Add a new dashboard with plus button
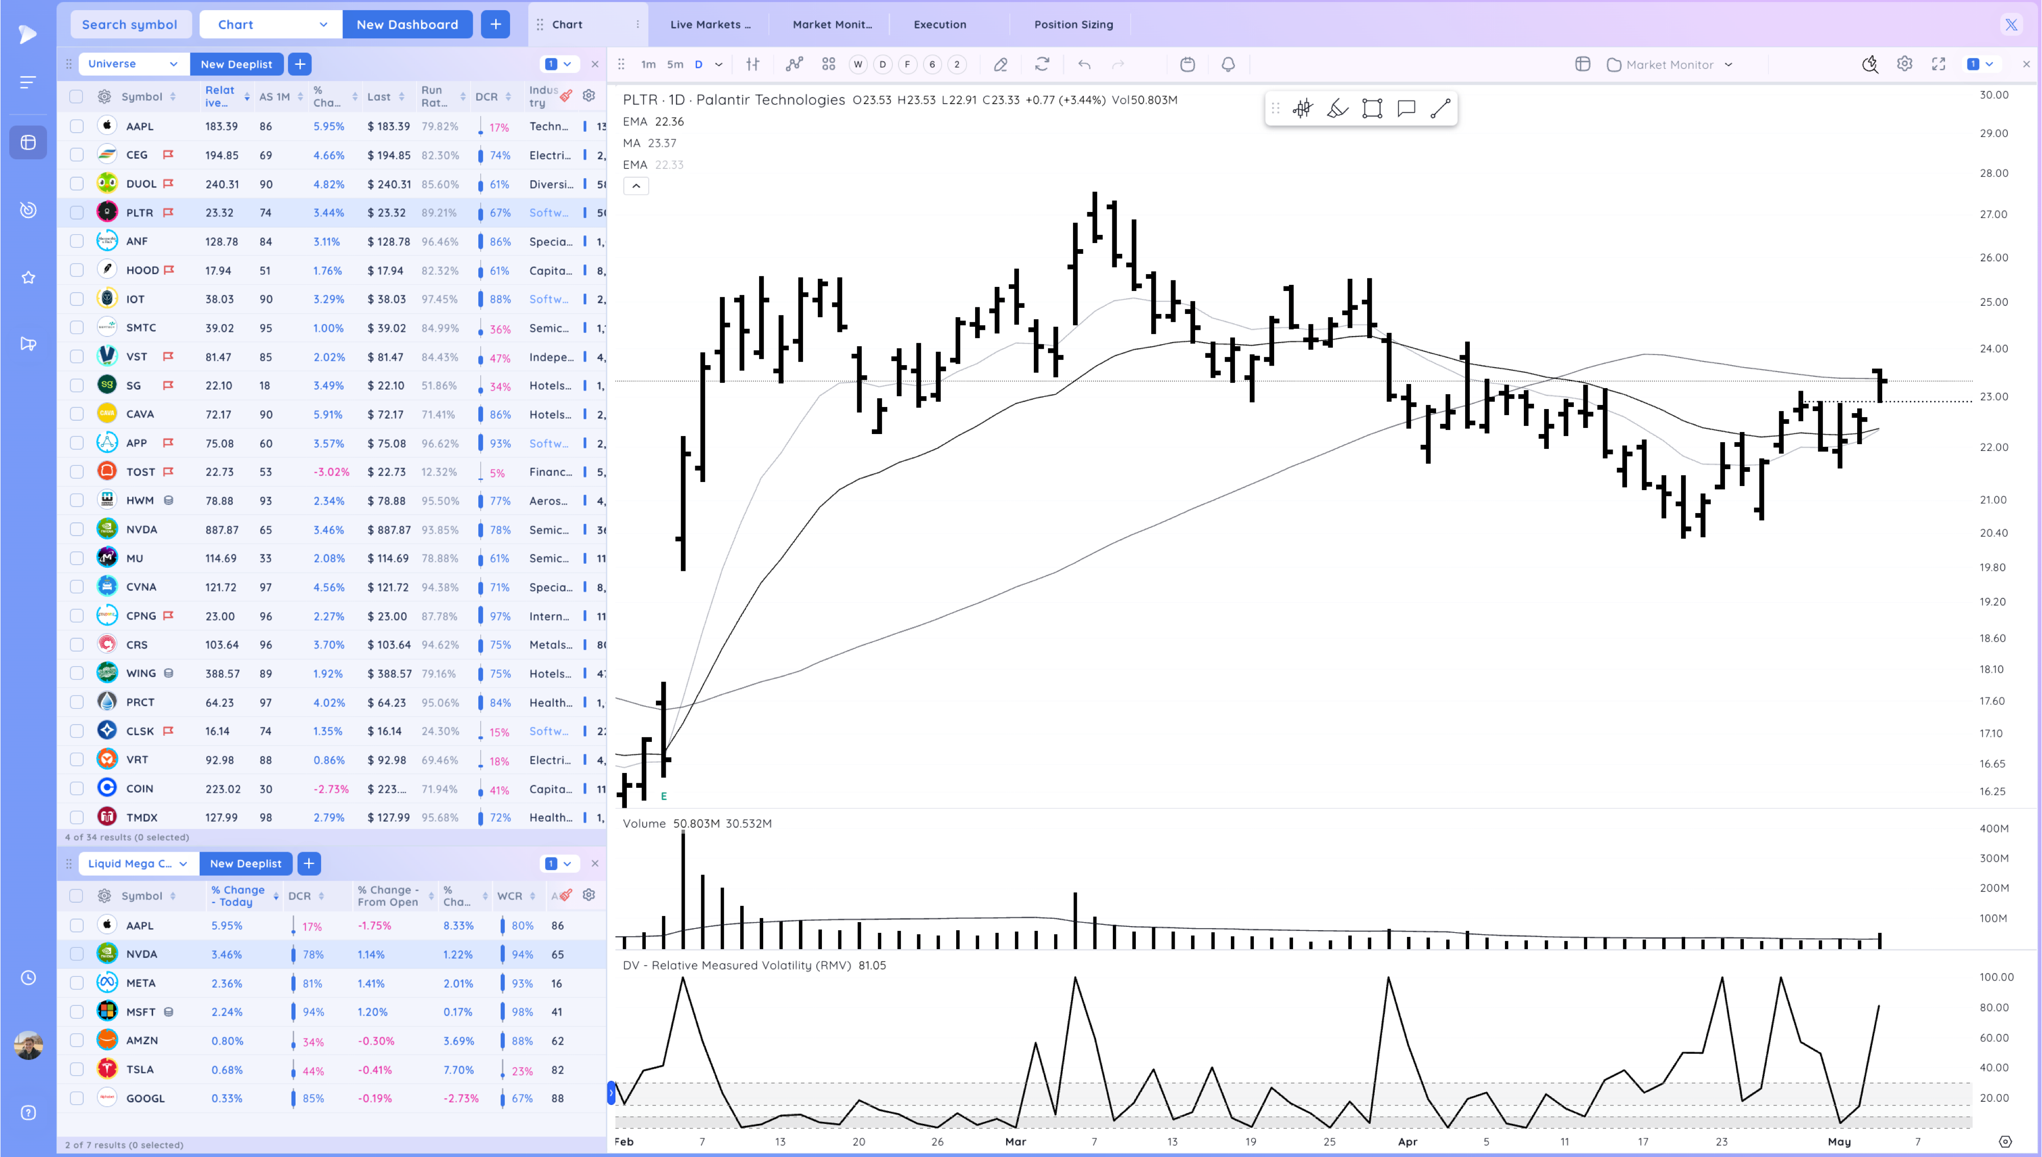The image size is (2042, 1157). (x=496, y=25)
